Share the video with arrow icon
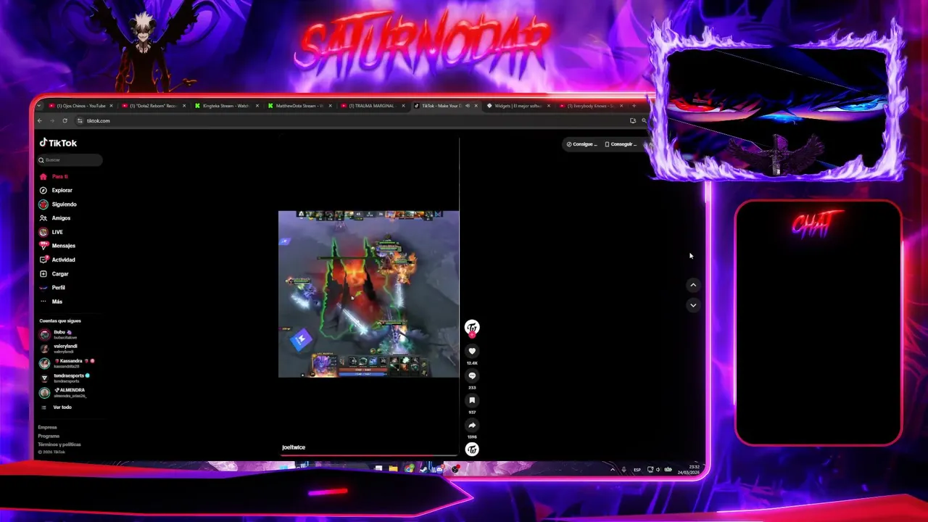Viewport: 928px width, 522px height. pos(472,426)
